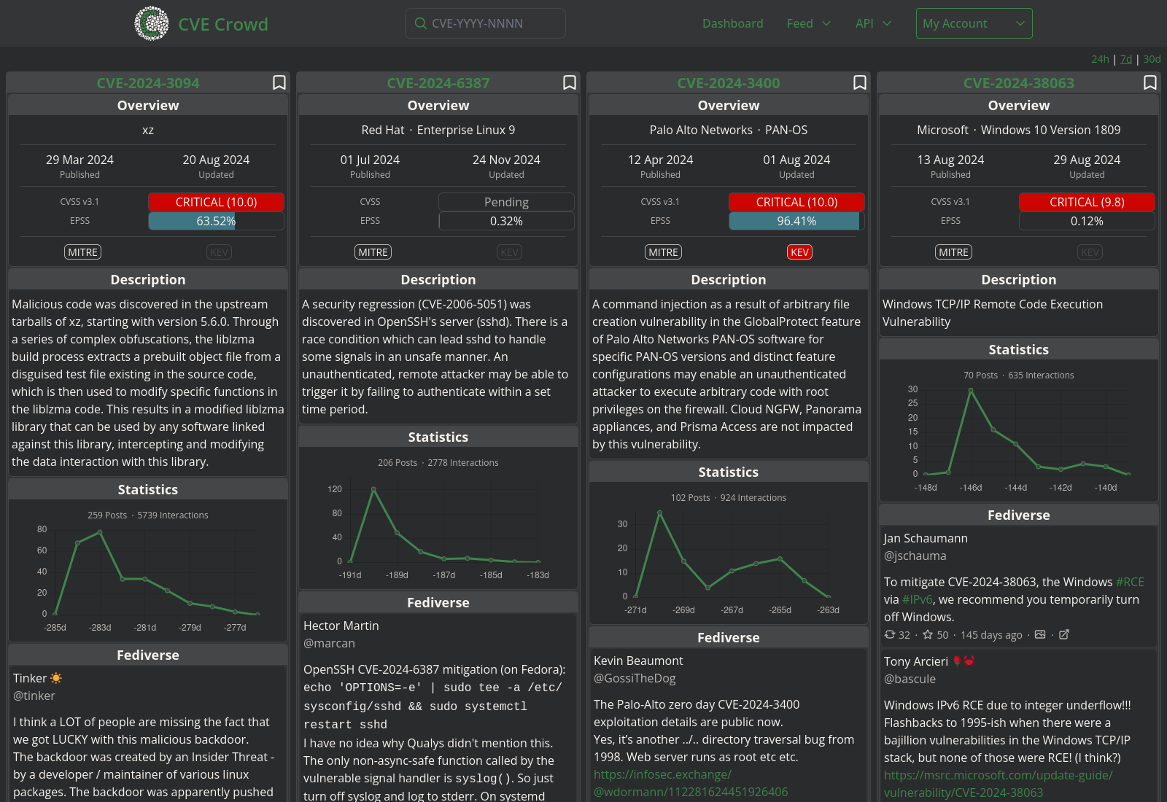1167x802 pixels.
Task: Bookmark CVE-2024-3400 card
Action: [x=859, y=83]
